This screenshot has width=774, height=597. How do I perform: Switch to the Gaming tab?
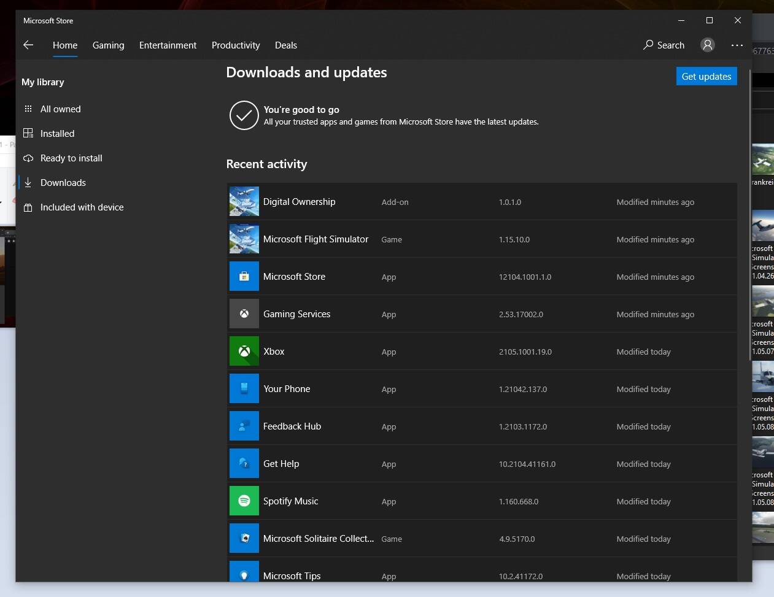(x=108, y=45)
